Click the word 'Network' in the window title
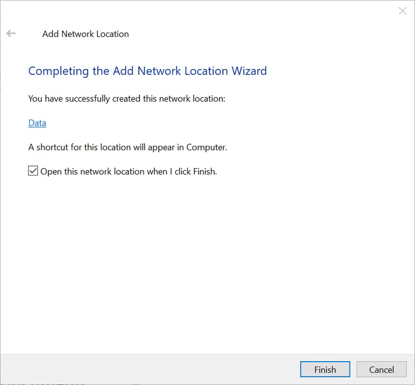 click(78, 34)
